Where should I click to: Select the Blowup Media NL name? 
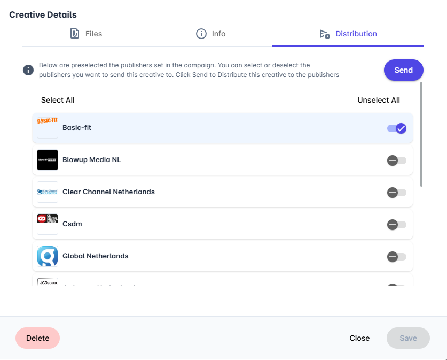pos(91,159)
